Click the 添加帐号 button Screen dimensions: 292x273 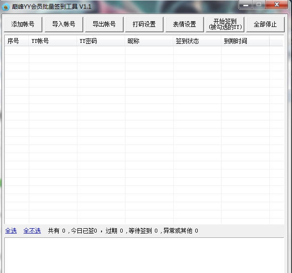pos(23,24)
